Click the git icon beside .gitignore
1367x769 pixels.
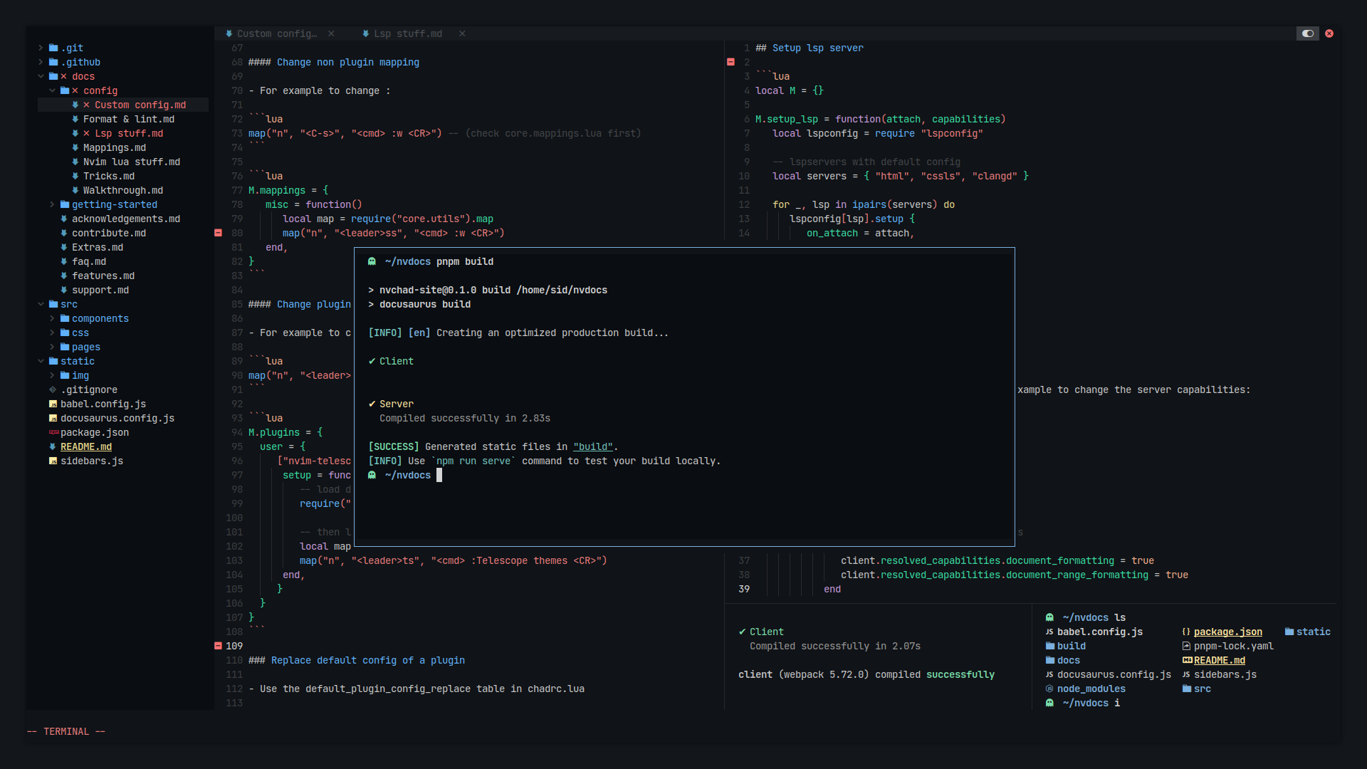point(53,389)
